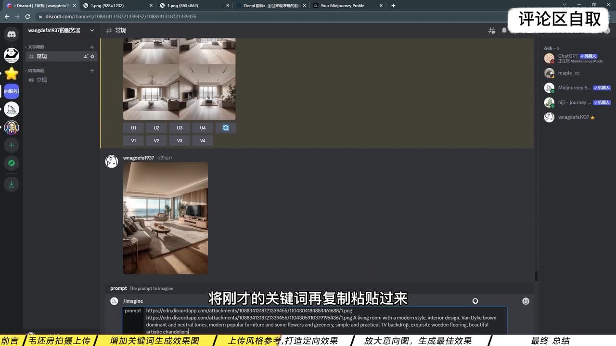Image resolution: width=616 pixels, height=346 pixels.
Task: Click the re-roll refresh button
Action: pos(226,128)
